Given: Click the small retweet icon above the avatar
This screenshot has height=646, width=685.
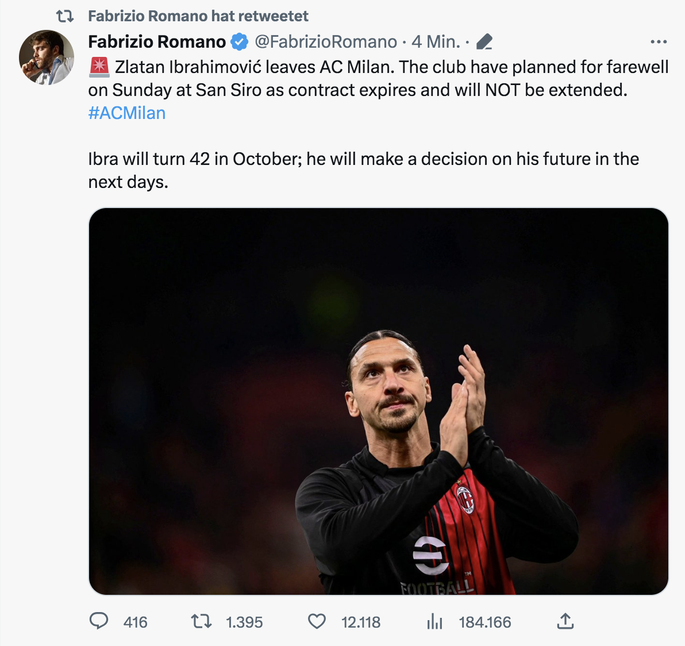Looking at the screenshot, I should [65, 16].
